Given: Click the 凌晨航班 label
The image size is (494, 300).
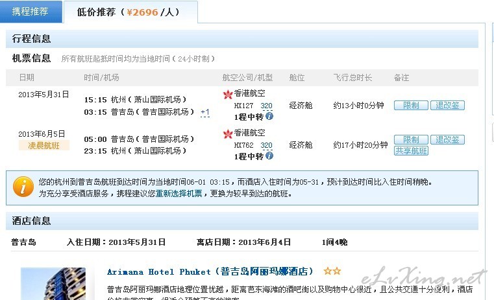Looking at the screenshot, I should pyautogui.click(x=43, y=145).
